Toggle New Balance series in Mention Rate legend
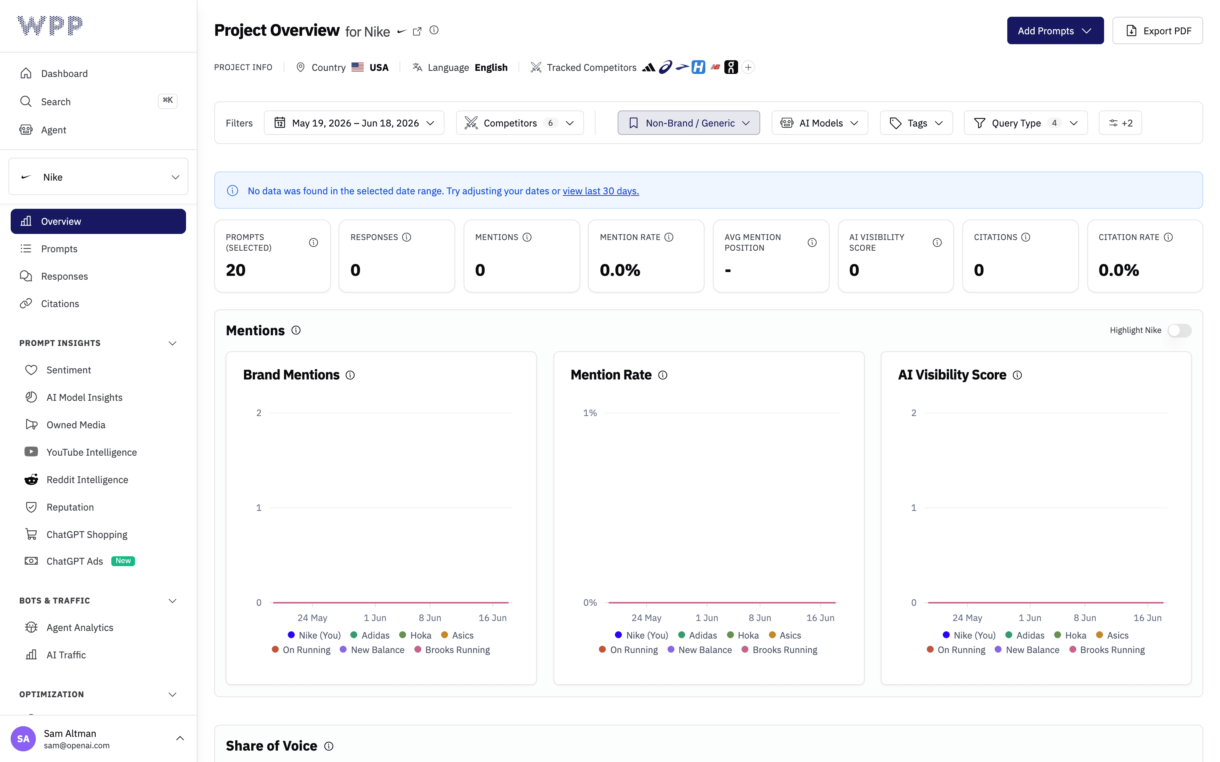The width and height of the screenshot is (1220, 762). (x=700, y=650)
